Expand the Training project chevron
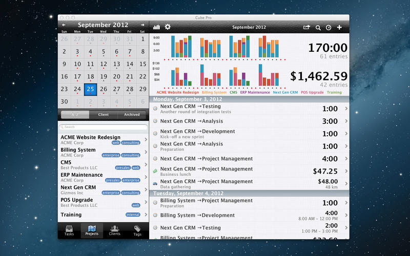The height and width of the screenshot is (256, 410). pyautogui.click(x=146, y=215)
